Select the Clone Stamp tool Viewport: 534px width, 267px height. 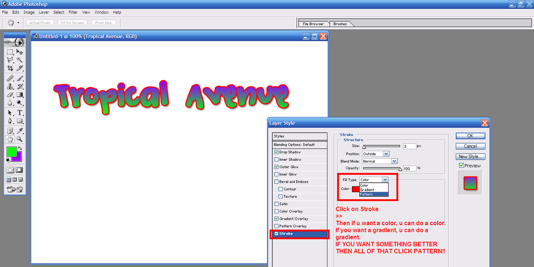coord(10,86)
